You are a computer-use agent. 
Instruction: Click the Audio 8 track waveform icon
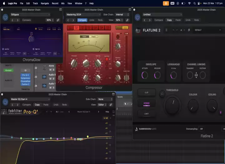(44, 77)
